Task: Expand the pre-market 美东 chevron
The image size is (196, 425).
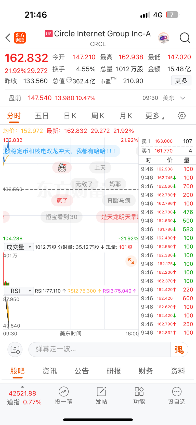Action: [183, 98]
